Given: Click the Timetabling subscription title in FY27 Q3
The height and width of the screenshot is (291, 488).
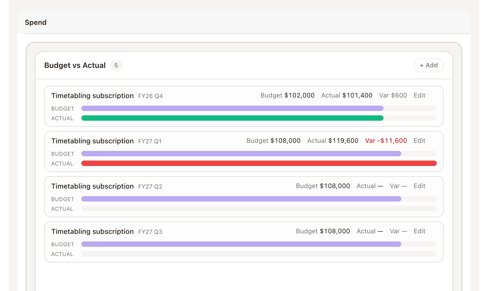Looking at the screenshot, I should point(92,231).
